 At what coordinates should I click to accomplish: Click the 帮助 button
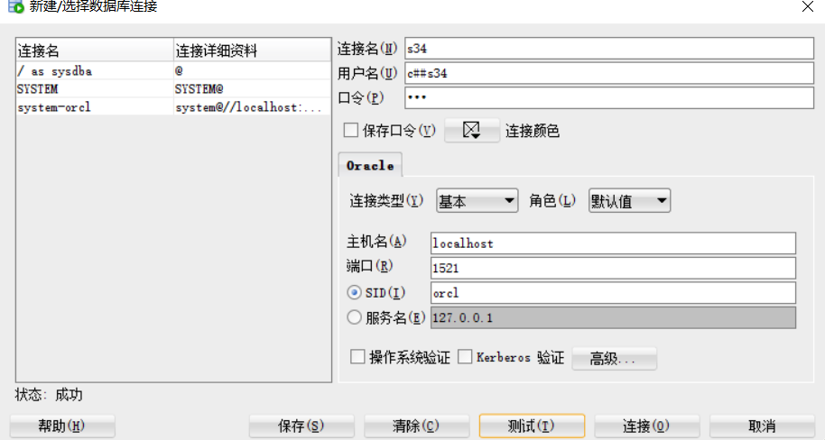click(x=62, y=426)
